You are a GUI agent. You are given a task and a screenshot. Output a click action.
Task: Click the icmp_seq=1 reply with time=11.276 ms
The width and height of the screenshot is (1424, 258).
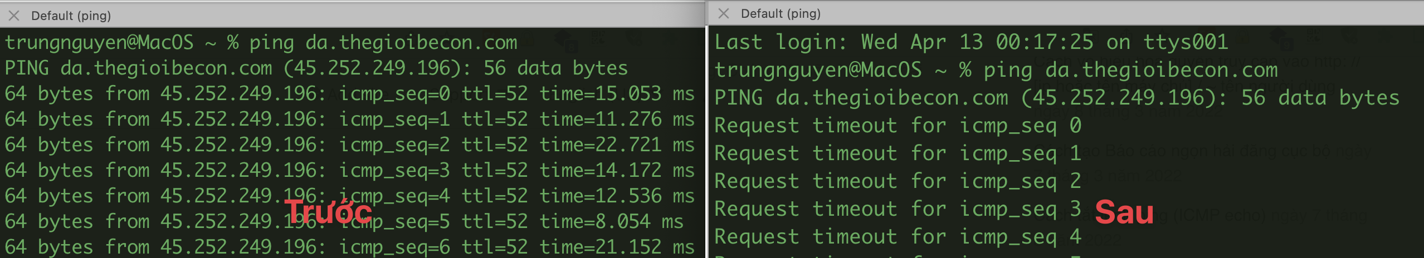click(349, 119)
